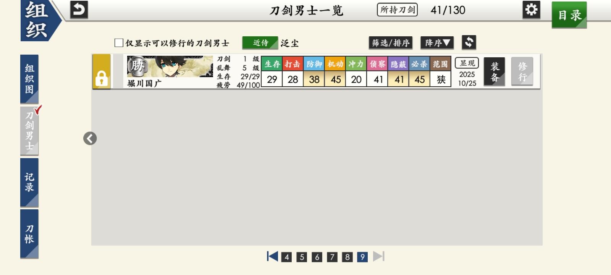This screenshot has width=611, height=275.
Task: Open the 筛选/排序 filter menu
Action: [390, 43]
